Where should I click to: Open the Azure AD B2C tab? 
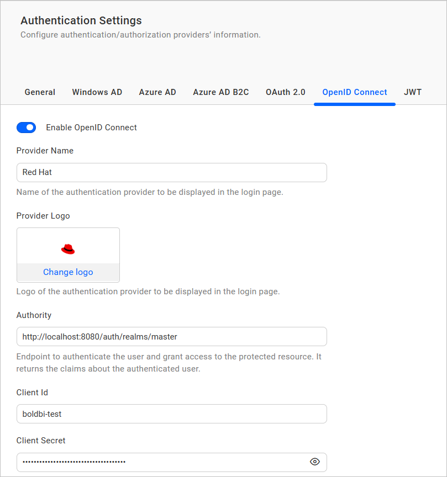[220, 92]
